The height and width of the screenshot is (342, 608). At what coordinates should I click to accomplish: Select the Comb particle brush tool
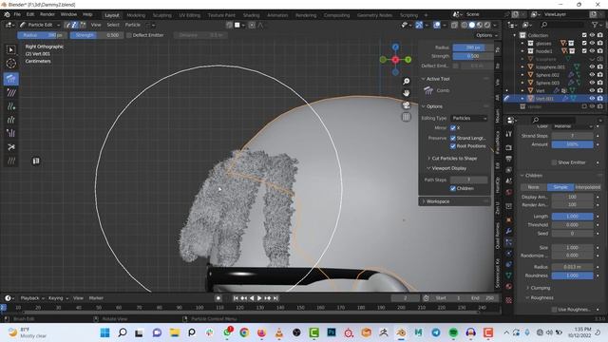(x=10, y=79)
